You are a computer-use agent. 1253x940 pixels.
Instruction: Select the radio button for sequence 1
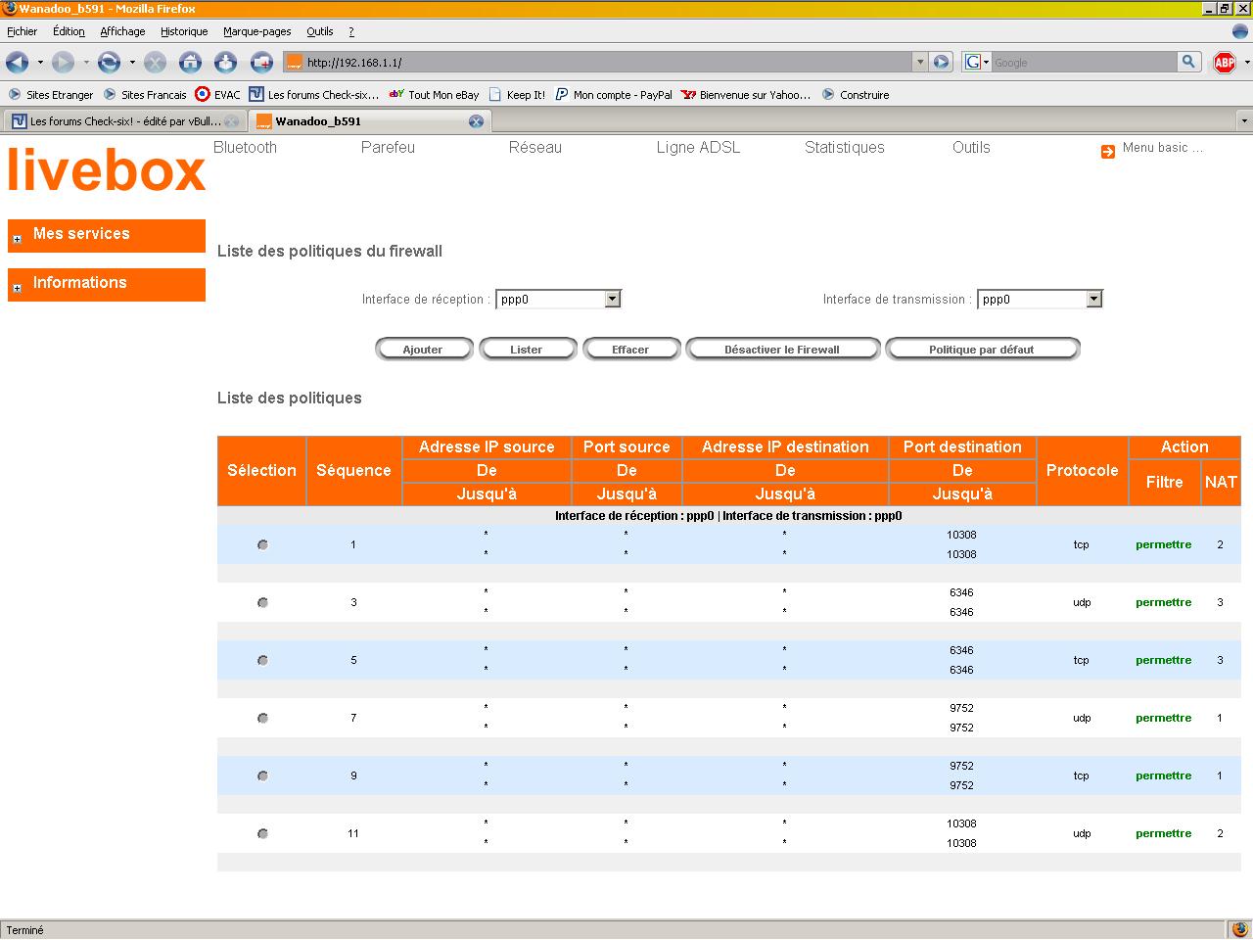tap(262, 544)
